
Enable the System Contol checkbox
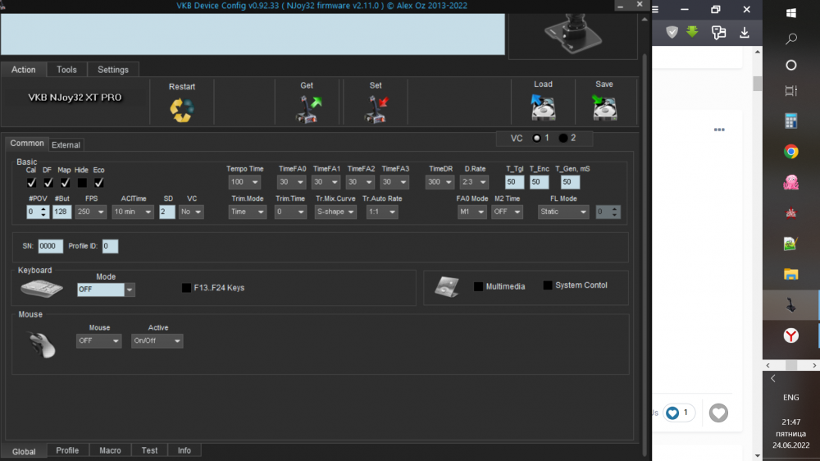tap(548, 285)
